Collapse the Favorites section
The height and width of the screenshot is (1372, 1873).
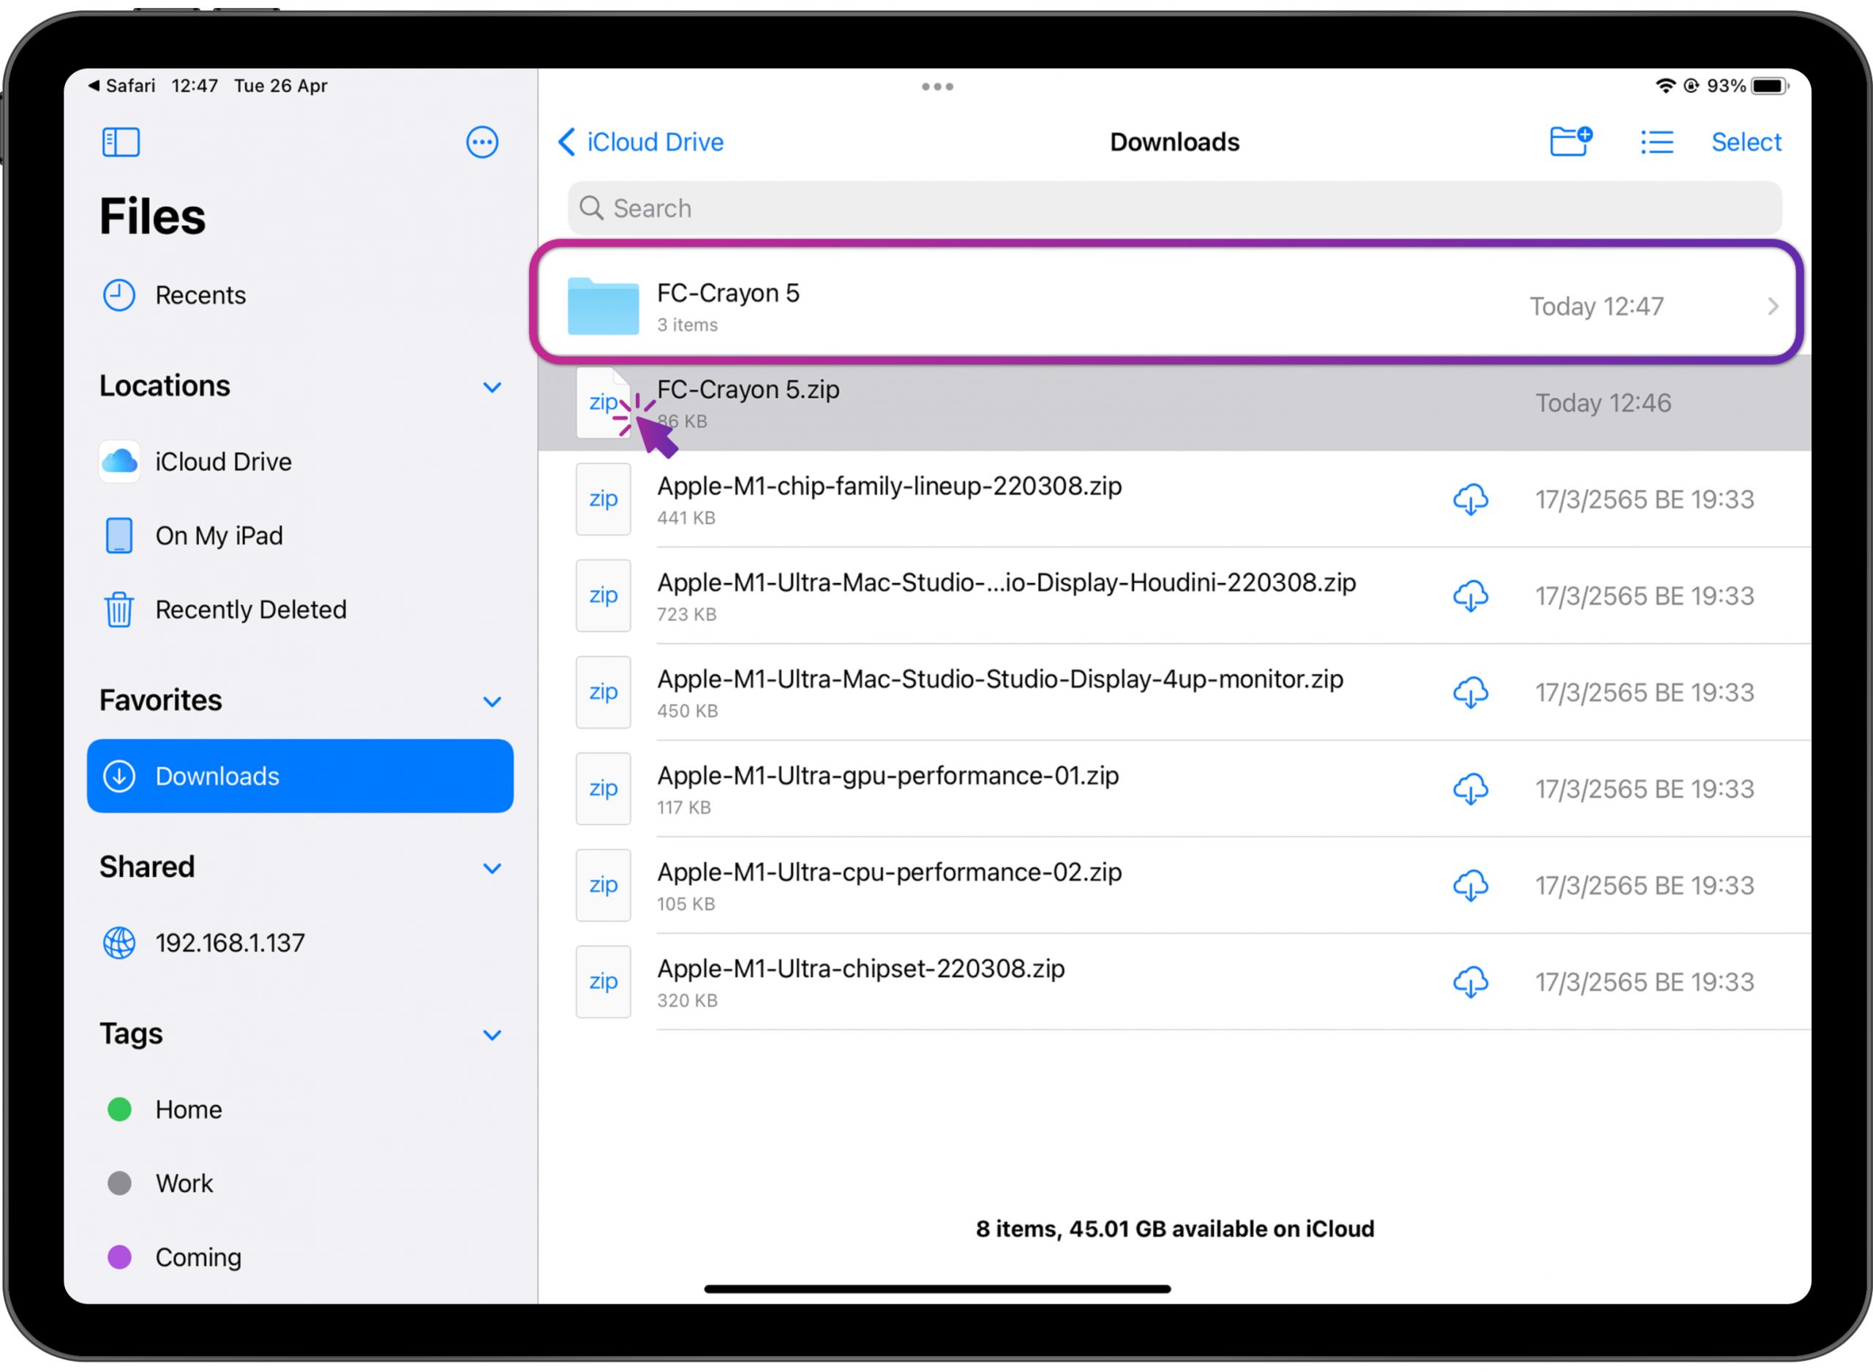point(492,702)
